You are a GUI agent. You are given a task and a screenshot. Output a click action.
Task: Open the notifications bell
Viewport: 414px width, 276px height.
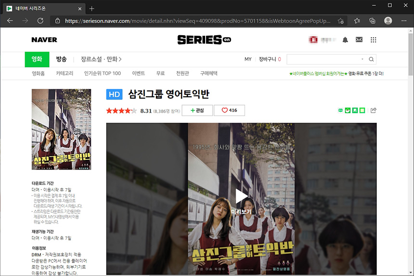(345, 40)
